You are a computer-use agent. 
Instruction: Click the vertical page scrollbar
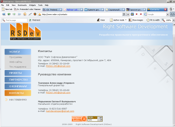174,74
